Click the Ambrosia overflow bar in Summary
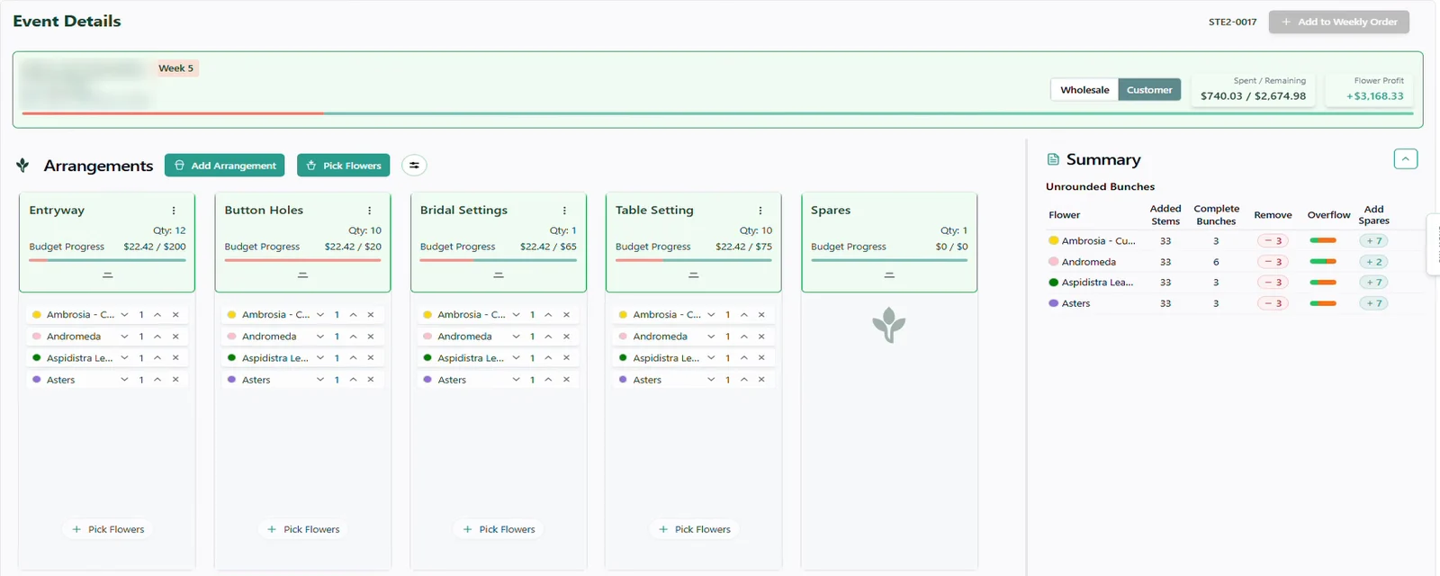The height and width of the screenshot is (576, 1440). pyautogui.click(x=1323, y=241)
